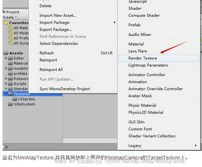Select the UISprites tree item
Screen dimensions: 202x167
coord(27,99)
